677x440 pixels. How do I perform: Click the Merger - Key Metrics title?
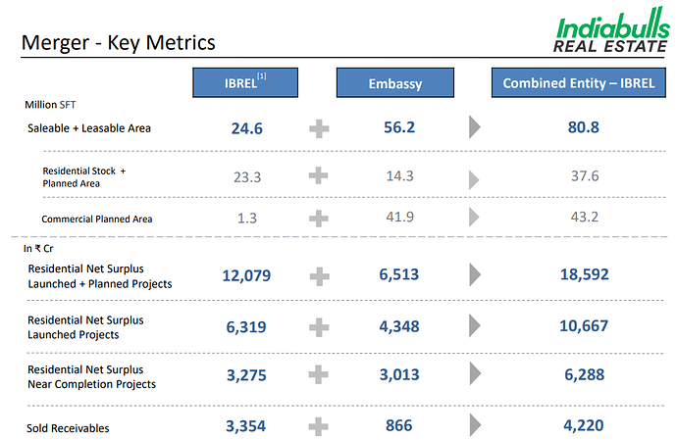pyautogui.click(x=118, y=43)
